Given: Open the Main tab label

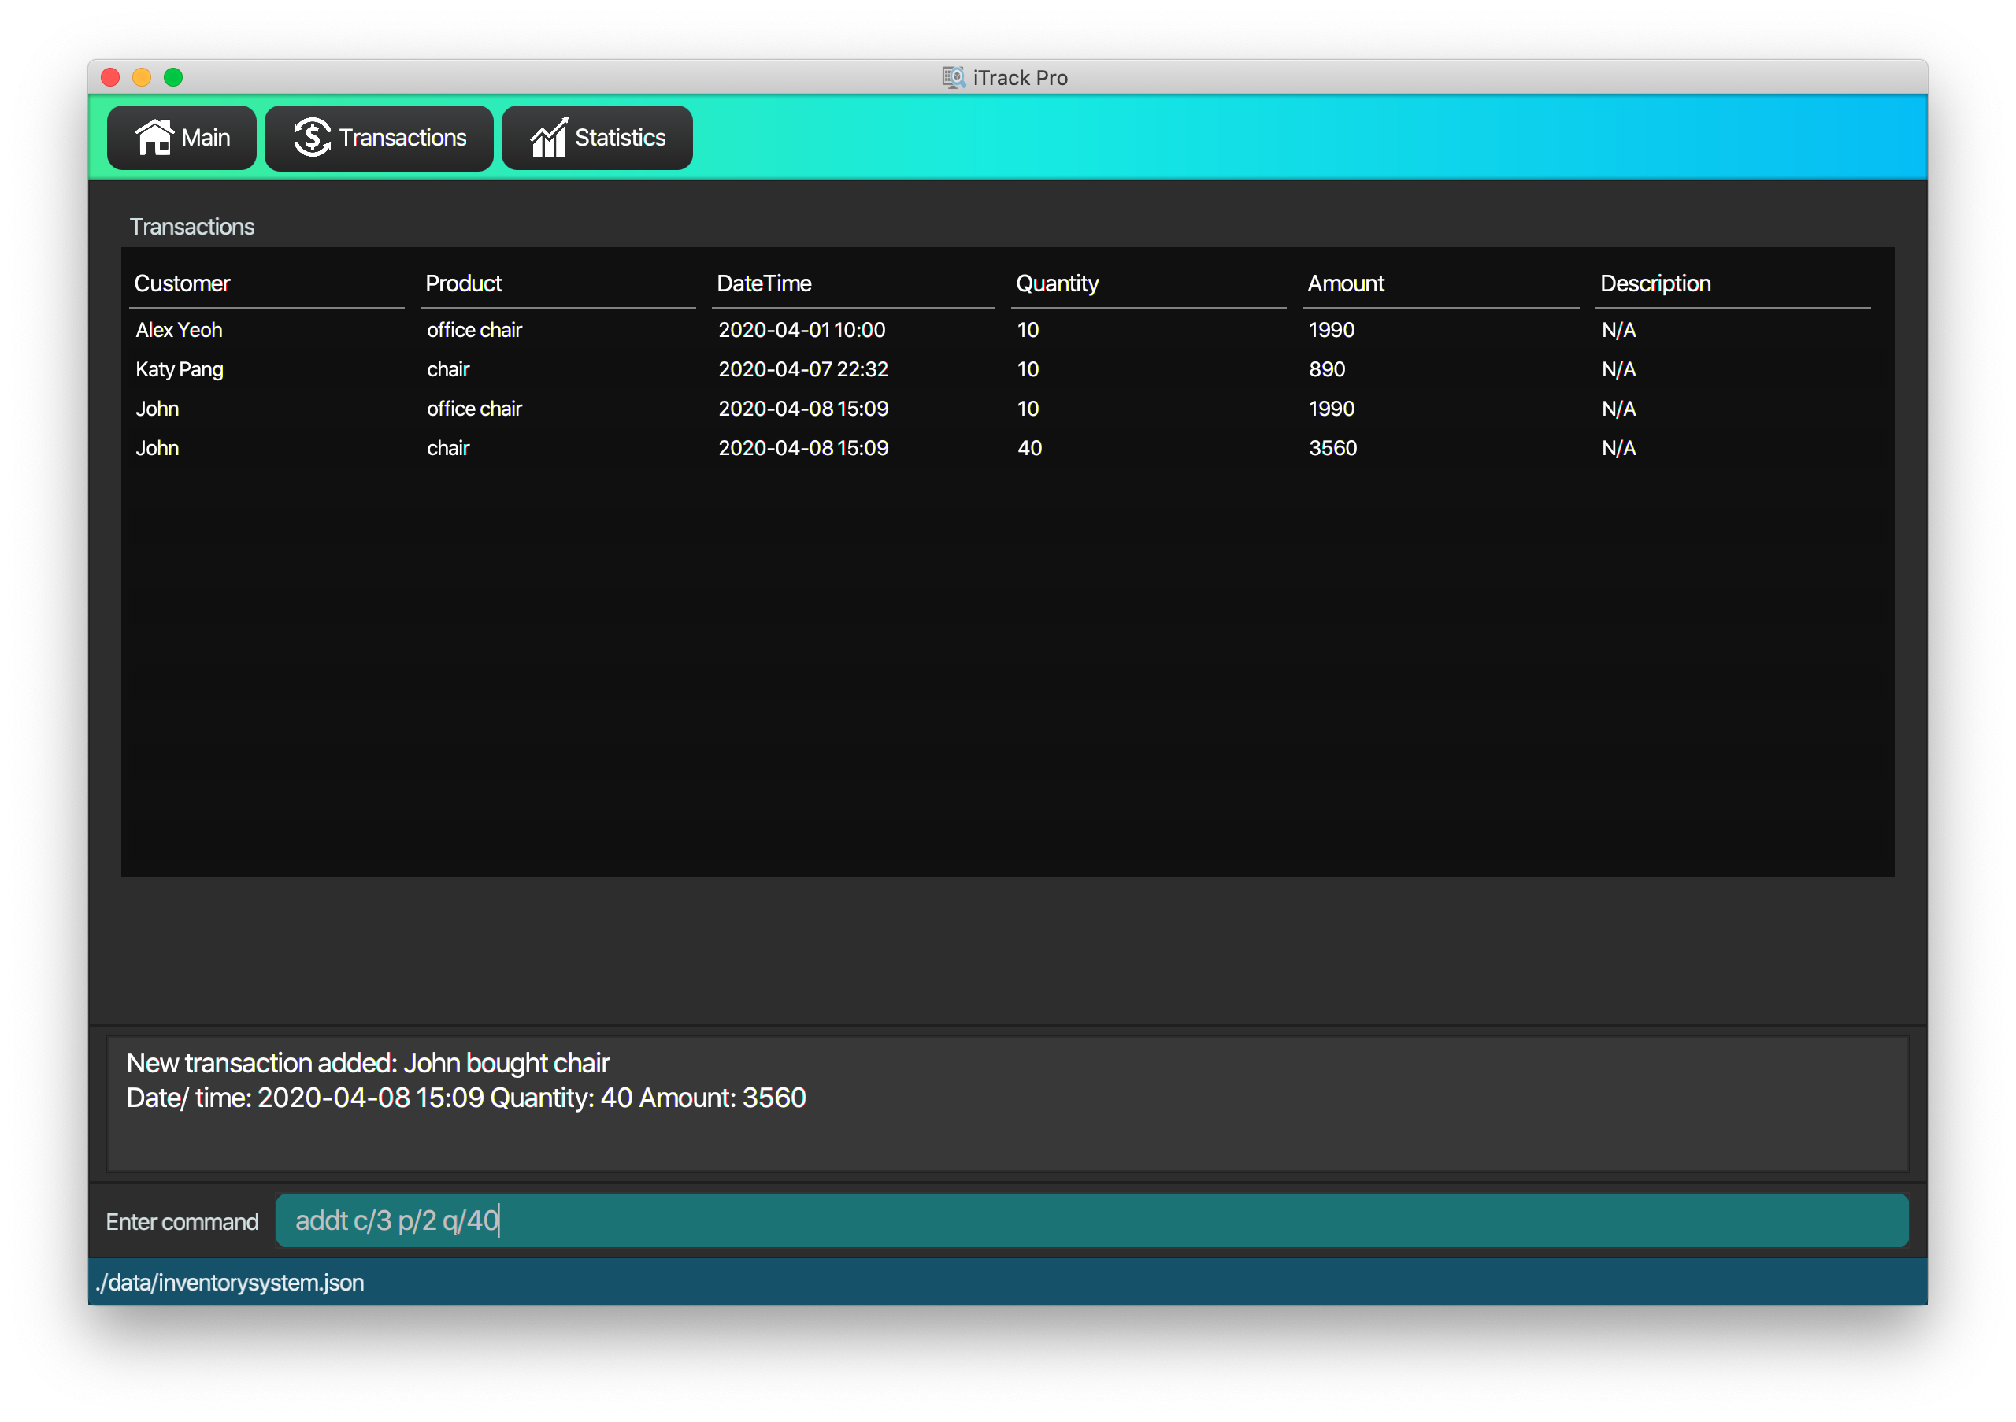Looking at the screenshot, I should coord(206,138).
